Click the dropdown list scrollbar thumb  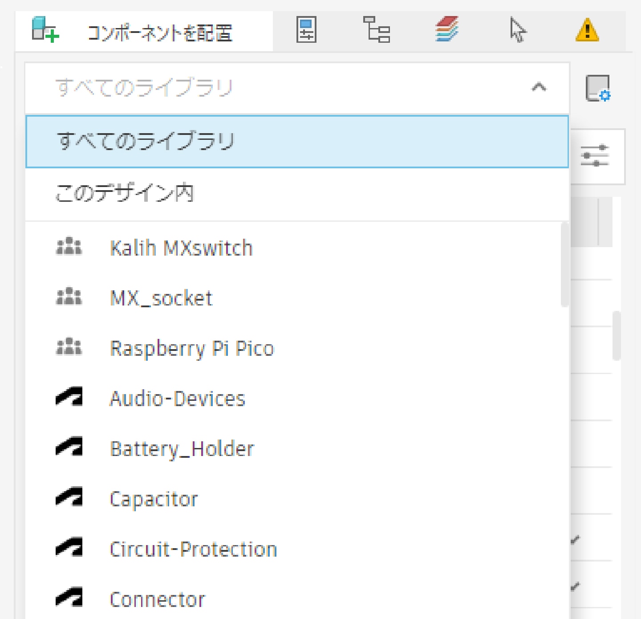[564, 265]
